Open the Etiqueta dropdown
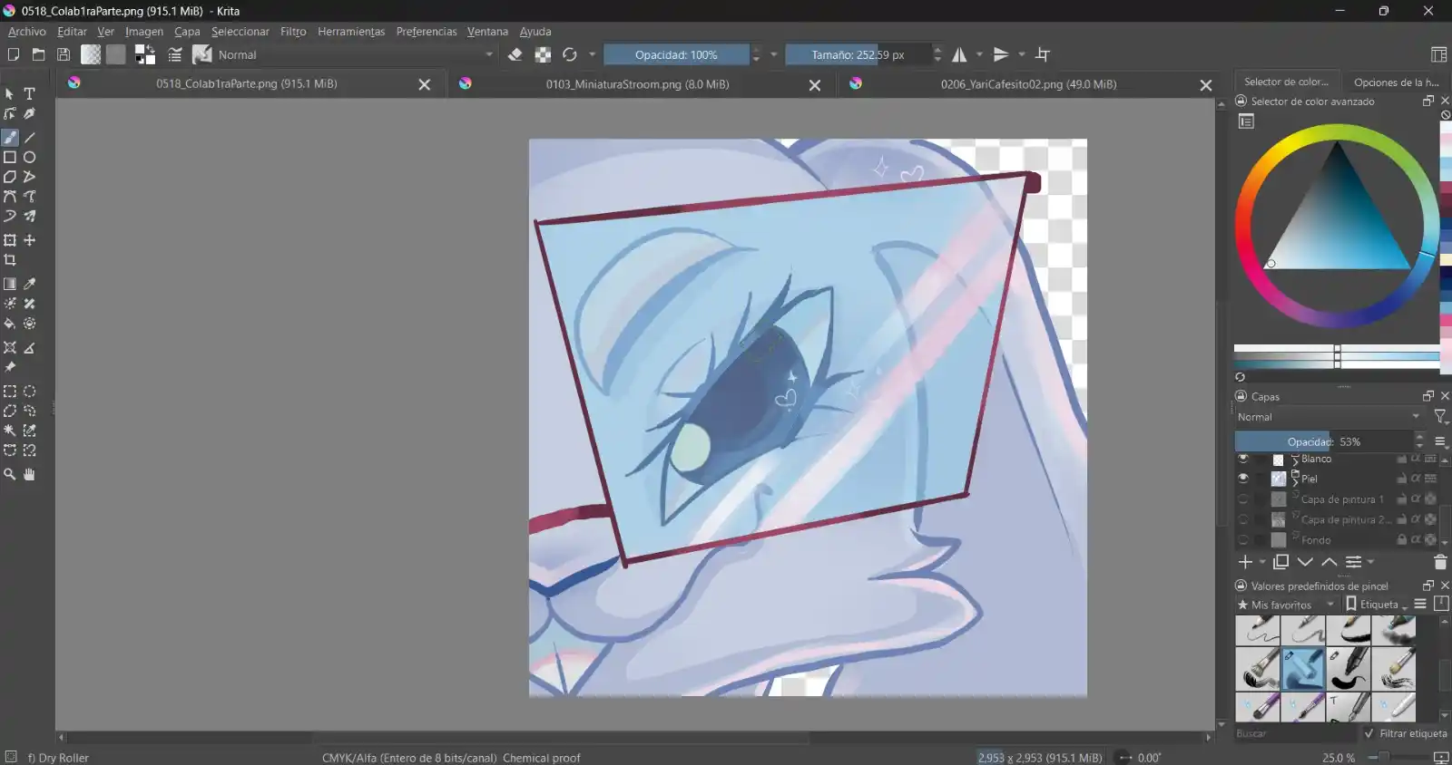This screenshot has height=765, width=1452. pos(1377,605)
